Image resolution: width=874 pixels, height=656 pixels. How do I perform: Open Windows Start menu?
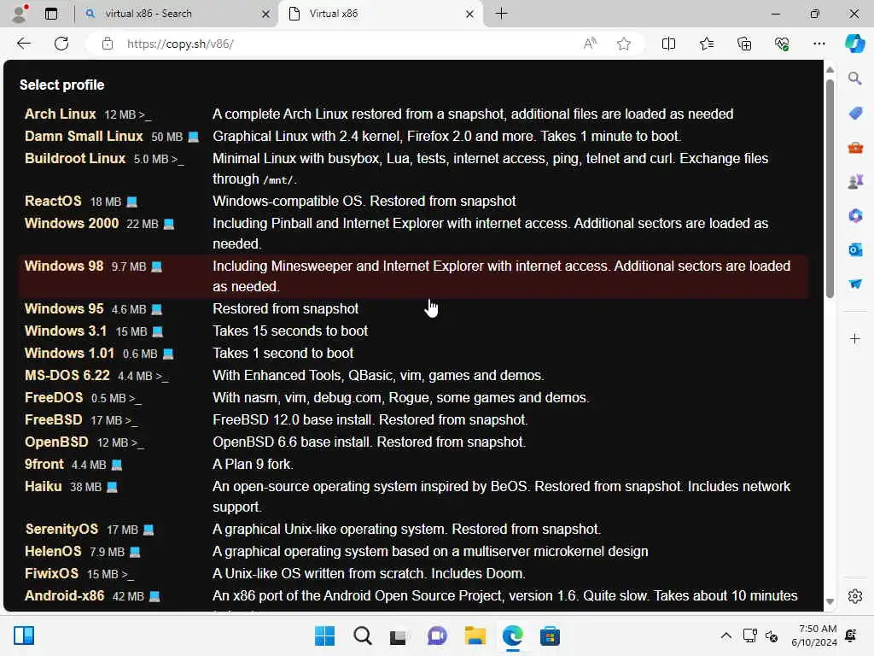pyautogui.click(x=324, y=635)
